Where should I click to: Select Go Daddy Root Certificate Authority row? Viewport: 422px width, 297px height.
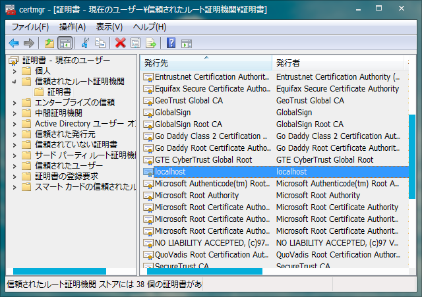[x=274, y=148]
